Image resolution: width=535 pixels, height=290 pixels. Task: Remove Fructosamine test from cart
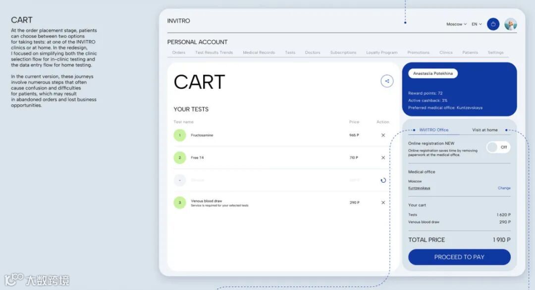point(383,135)
